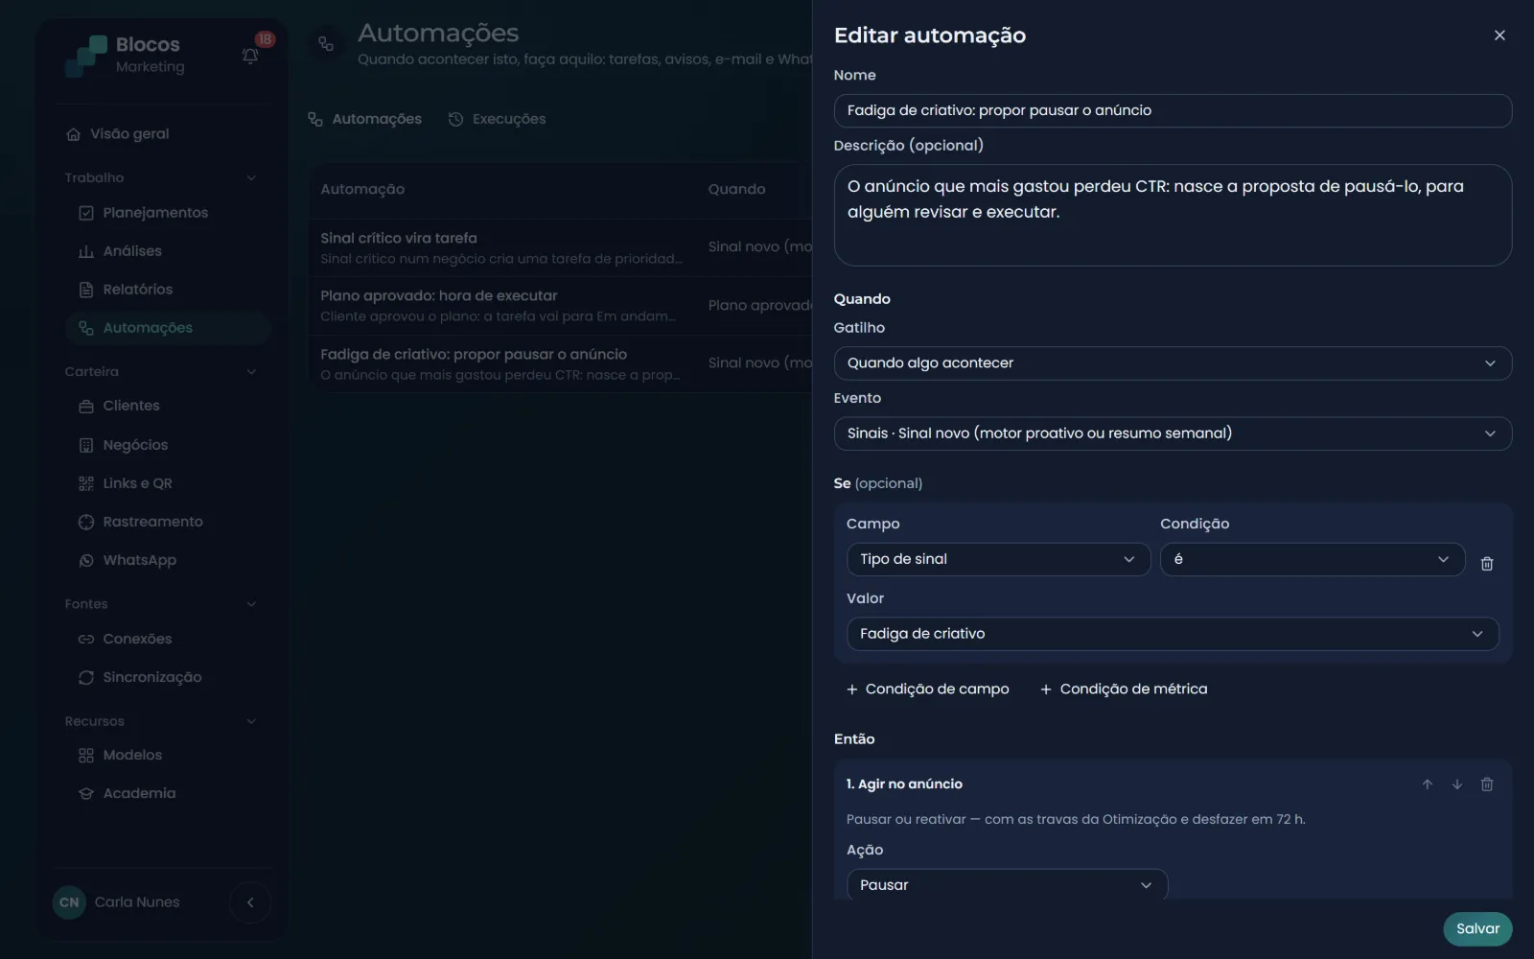The height and width of the screenshot is (959, 1534).
Task: Add a Condição de métrica
Action: point(1124,690)
